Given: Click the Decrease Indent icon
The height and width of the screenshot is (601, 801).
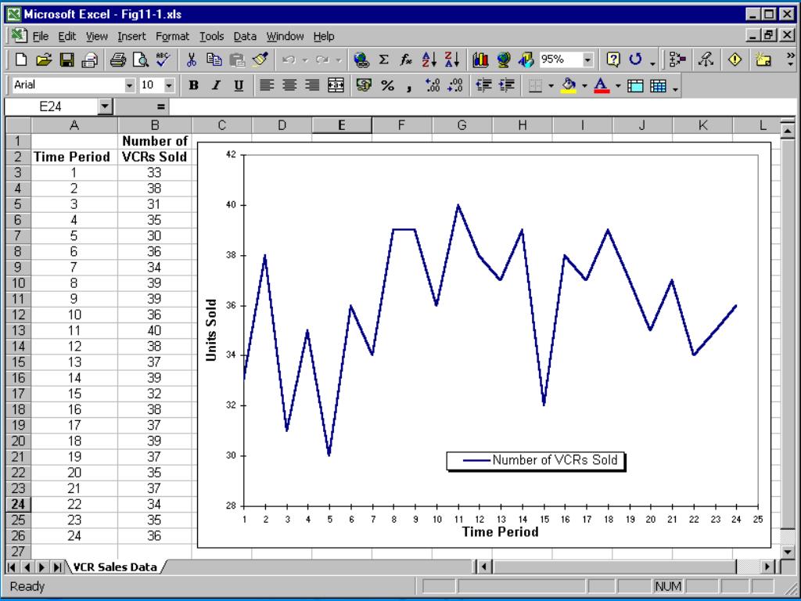Looking at the screenshot, I should (x=483, y=85).
